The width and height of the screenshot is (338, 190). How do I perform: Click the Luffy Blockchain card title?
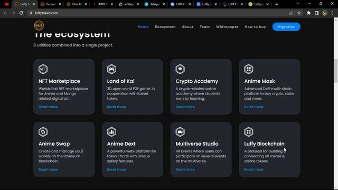click(x=264, y=144)
